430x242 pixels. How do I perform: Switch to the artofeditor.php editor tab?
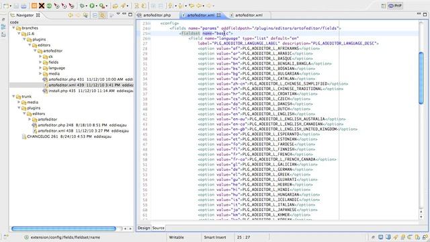[x=157, y=15]
